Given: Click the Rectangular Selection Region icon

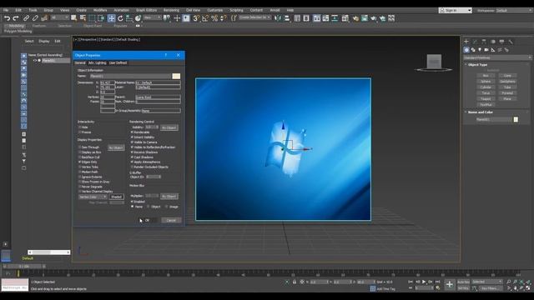Looking at the screenshot, I should pos(92,18).
